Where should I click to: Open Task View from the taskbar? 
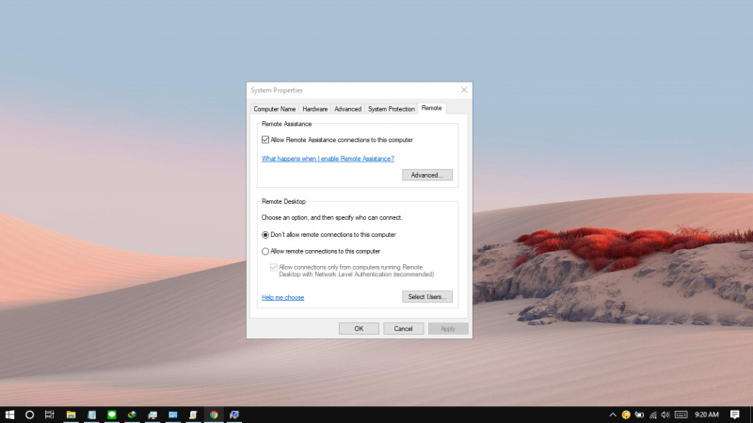tap(50, 415)
